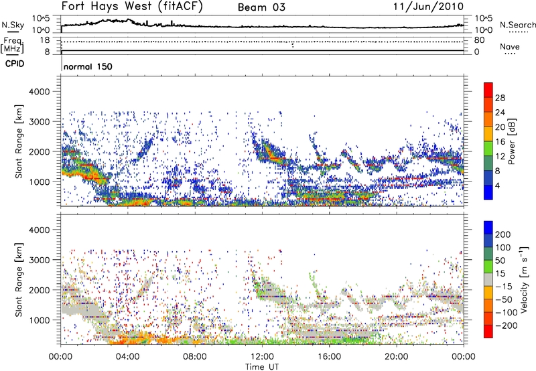Click the "4" label on the Power colorbar
Viewport: 536px width, 371px height.
(x=497, y=185)
